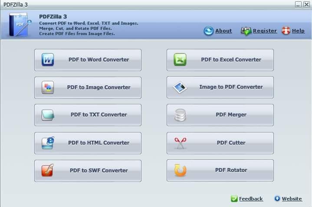Click the red Flash SWF icon

tap(48, 170)
